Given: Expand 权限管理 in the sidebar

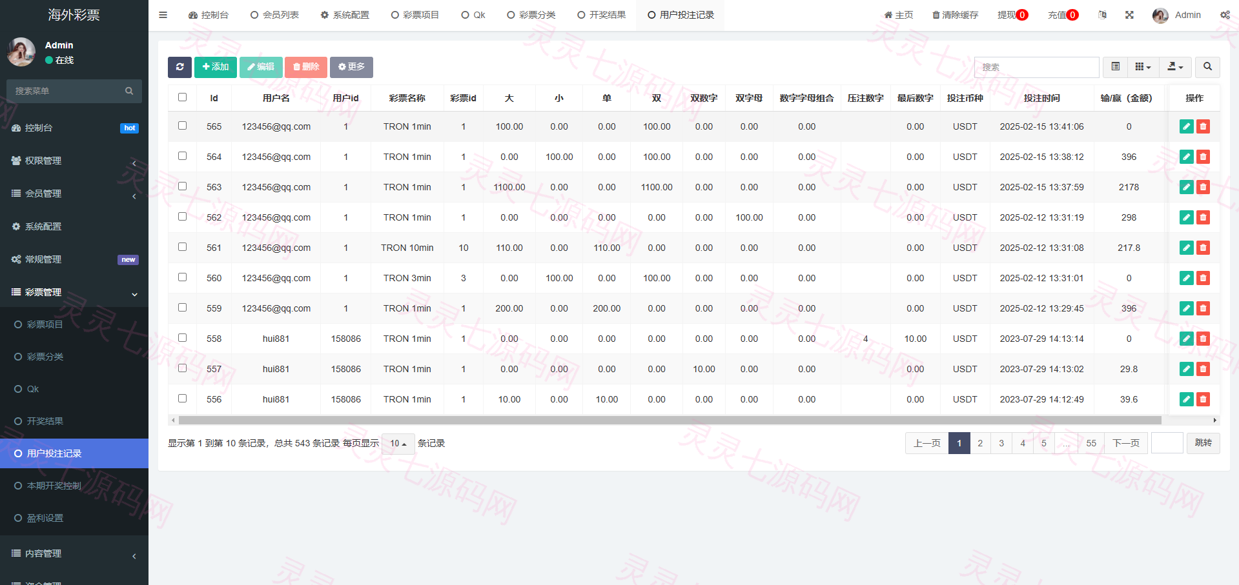Looking at the screenshot, I should (74, 161).
